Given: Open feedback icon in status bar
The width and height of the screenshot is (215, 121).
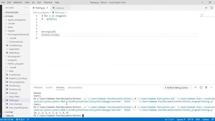Looking at the screenshot, I should click(x=213, y=120).
